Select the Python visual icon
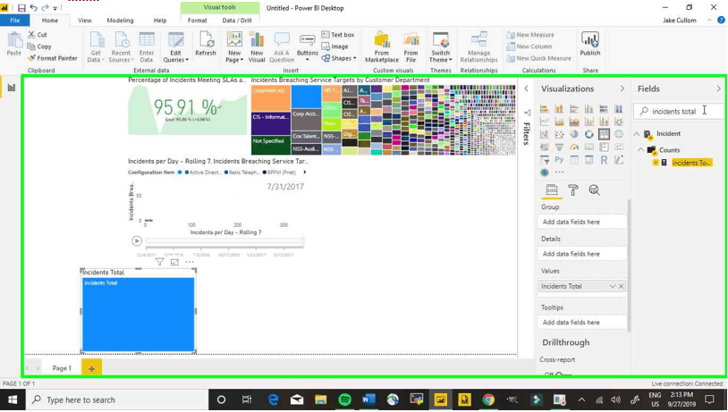 pos(559,160)
